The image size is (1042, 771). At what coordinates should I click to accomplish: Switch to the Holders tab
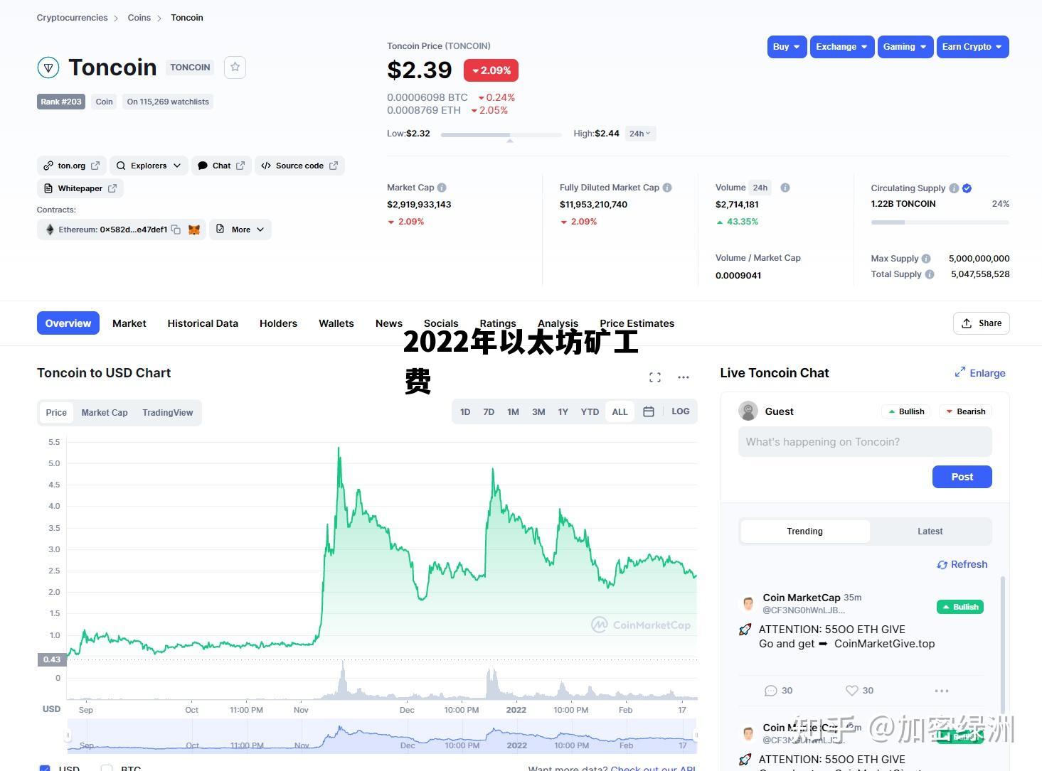(x=278, y=323)
